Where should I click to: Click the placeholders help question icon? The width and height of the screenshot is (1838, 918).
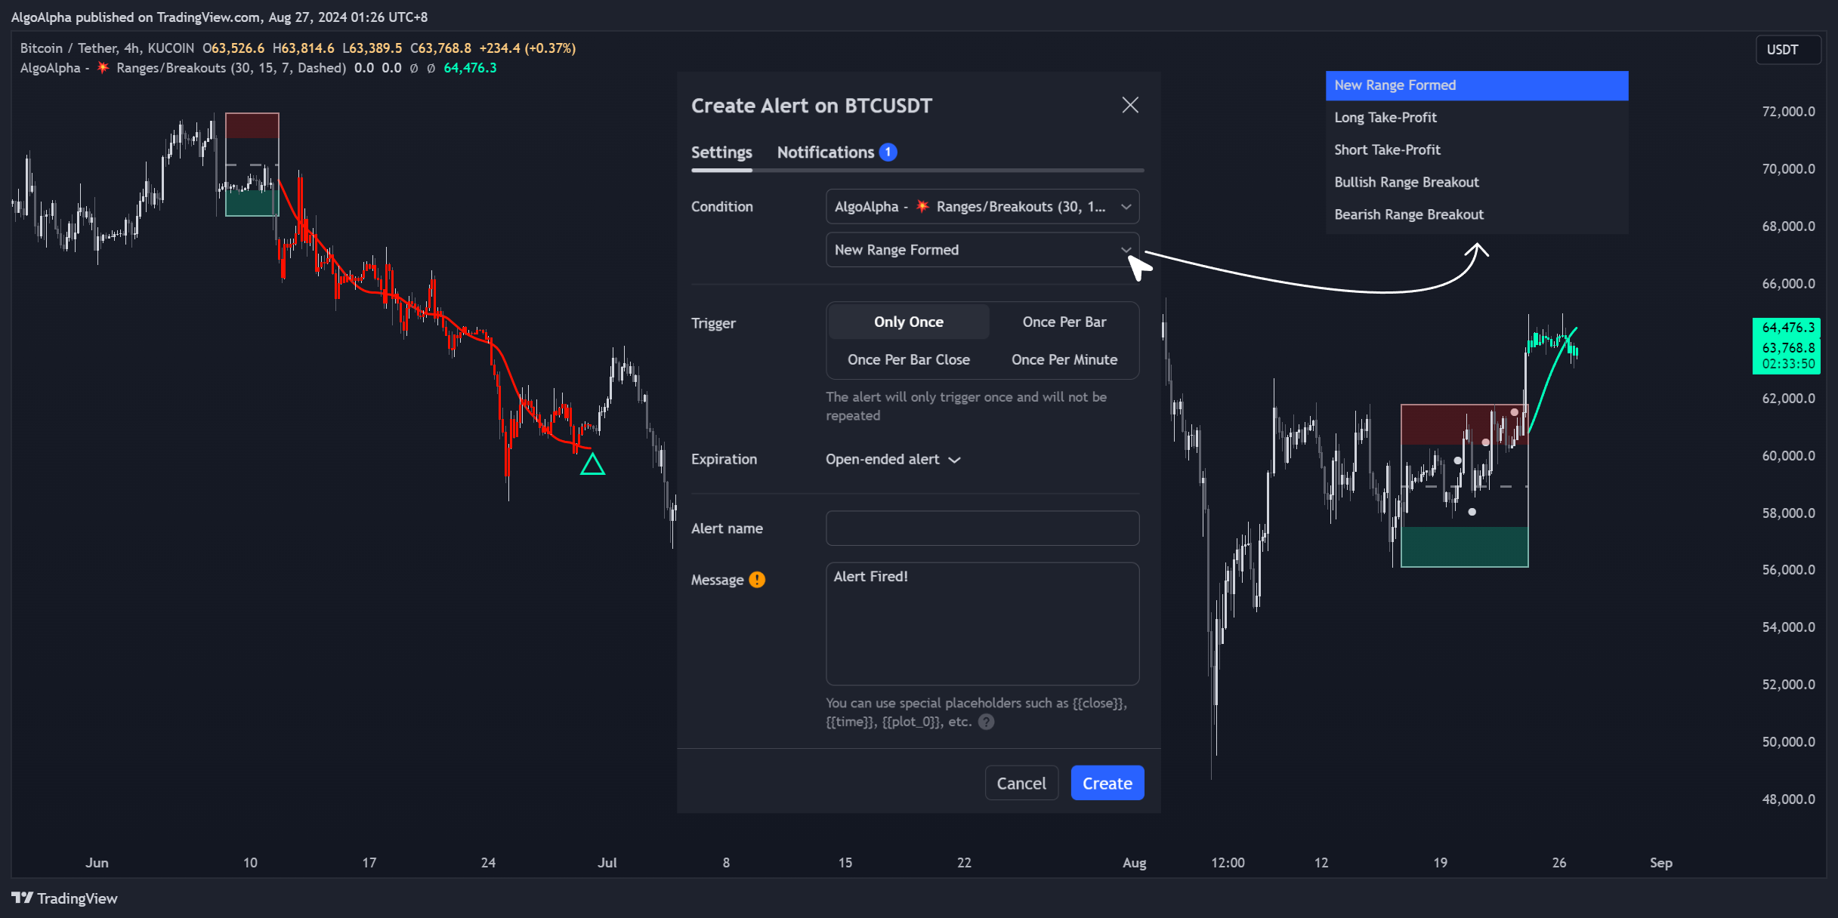pos(986,722)
